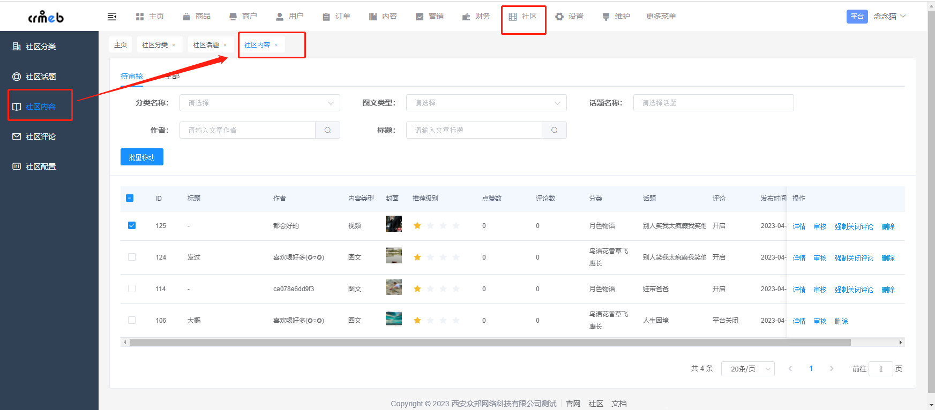Click 审核 review for row 124

[820, 258]
